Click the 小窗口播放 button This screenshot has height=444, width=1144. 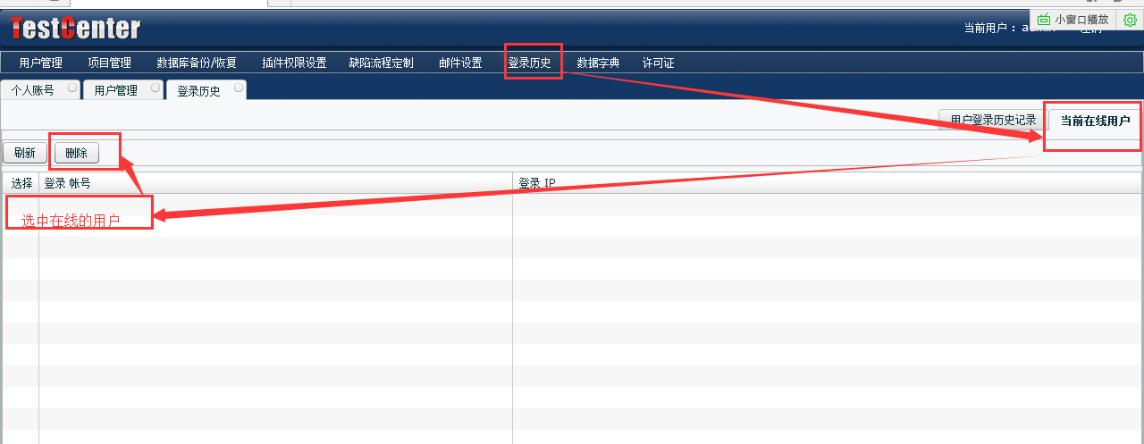tap(1072, 19)
